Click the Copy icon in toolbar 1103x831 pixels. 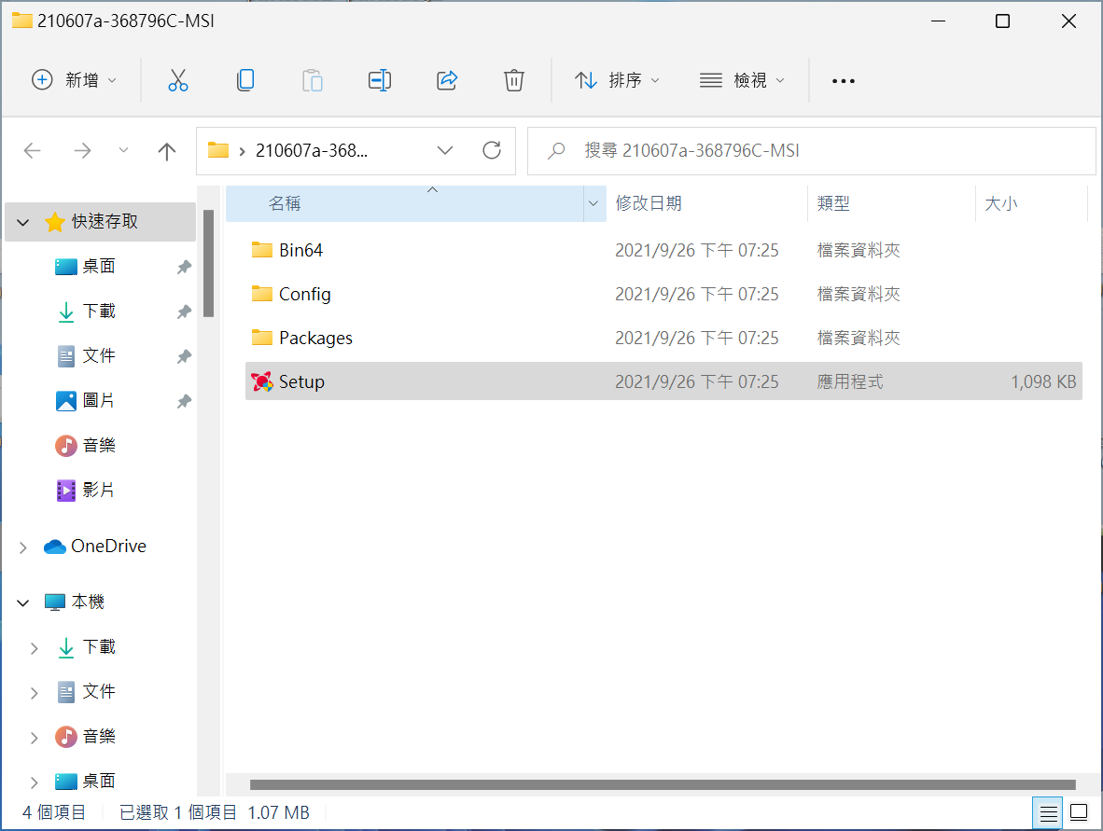(245, 80)
